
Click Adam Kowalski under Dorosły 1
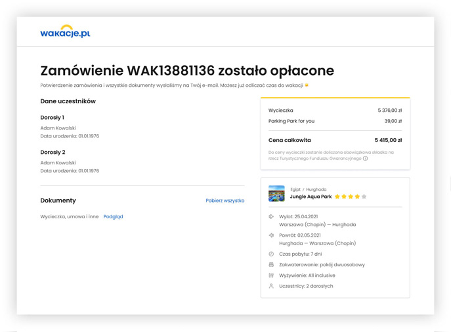[x=58, y=128]
